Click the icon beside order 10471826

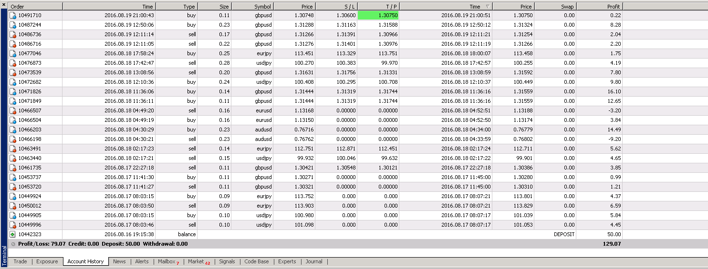pyautogui.click(x=13, y=91)
